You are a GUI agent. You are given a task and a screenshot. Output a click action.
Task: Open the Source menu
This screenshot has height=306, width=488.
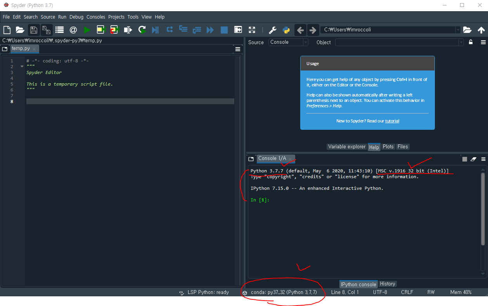click(x=48, y=17)
